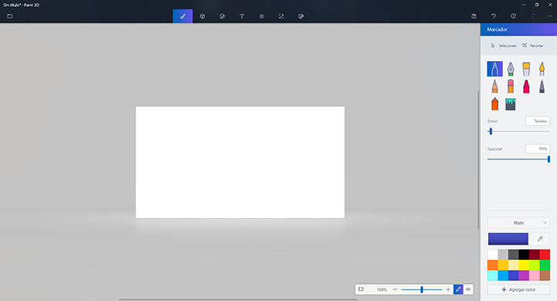Click the white drawing canvas
Viewport: 557px width, 301px height.
coord(240,162)
